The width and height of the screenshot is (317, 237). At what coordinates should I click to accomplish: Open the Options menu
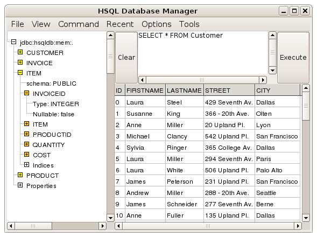156,24
